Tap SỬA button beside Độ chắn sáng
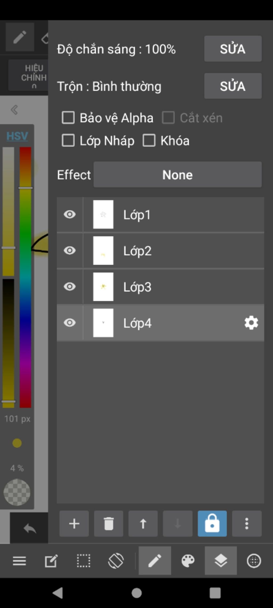273x608 pixels. tap(233, 49)
